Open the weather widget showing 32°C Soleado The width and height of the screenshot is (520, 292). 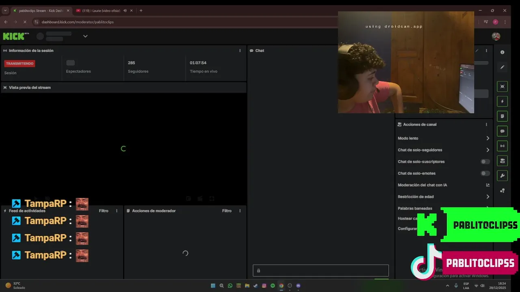coord(15,286)
